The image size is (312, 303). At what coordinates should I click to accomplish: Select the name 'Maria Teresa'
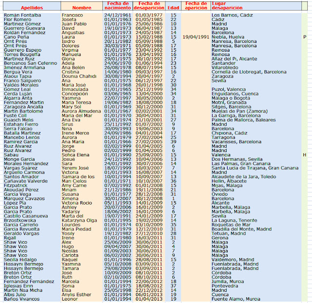76,103
